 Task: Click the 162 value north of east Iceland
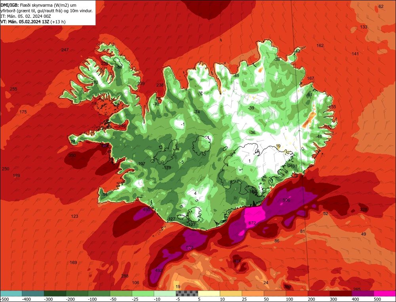[x=320, y=45]
